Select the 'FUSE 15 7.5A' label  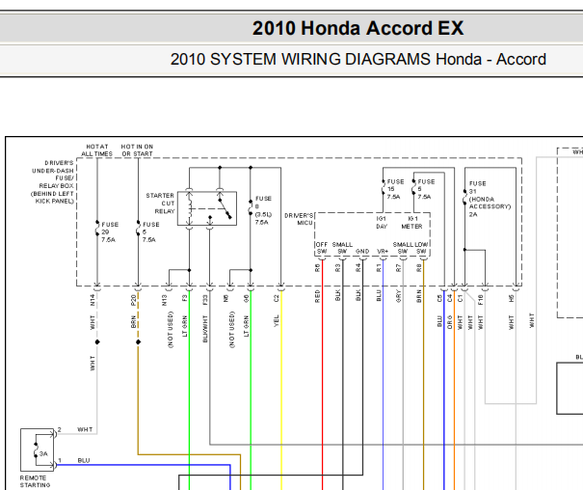tap(395, 189)
